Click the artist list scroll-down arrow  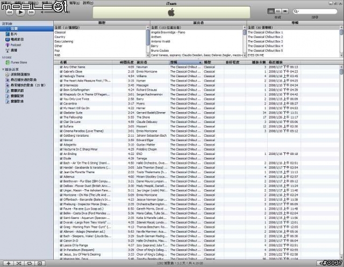245,56
